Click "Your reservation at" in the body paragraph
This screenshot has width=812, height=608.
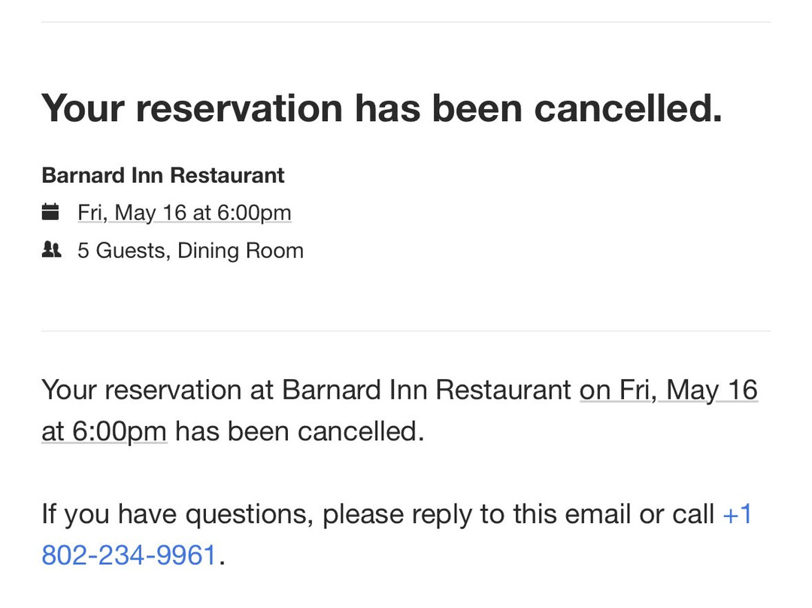click(x=158, y=391)
